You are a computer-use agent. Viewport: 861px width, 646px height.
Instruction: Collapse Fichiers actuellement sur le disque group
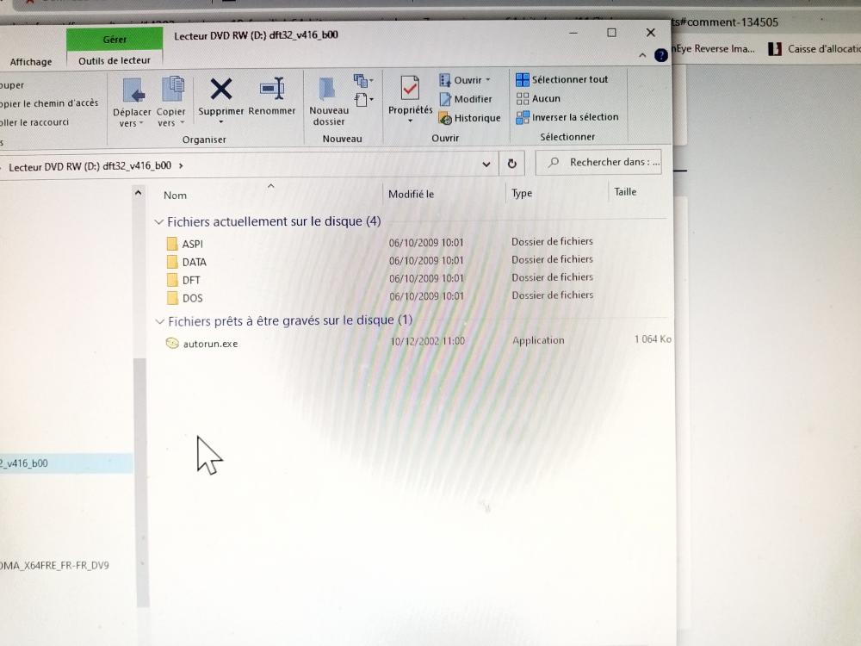pyautogui.click(x=159, y=222)
